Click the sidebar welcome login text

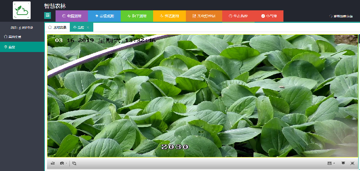(22, 27)
